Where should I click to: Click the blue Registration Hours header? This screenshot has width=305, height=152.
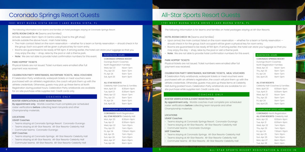(x=121, y=55)
